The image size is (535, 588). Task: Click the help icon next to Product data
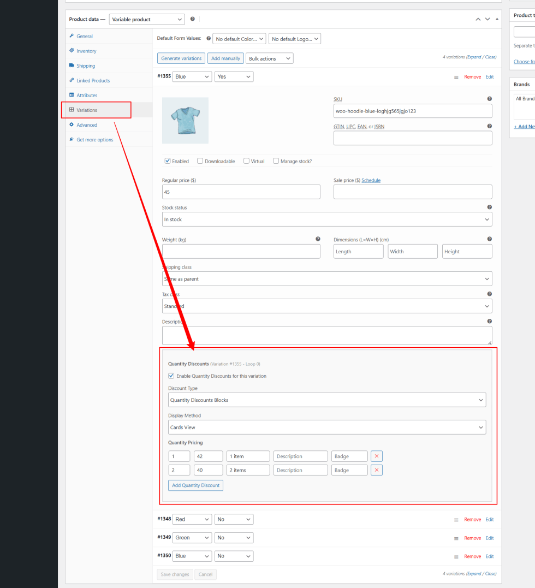click(x=192, y=19)
